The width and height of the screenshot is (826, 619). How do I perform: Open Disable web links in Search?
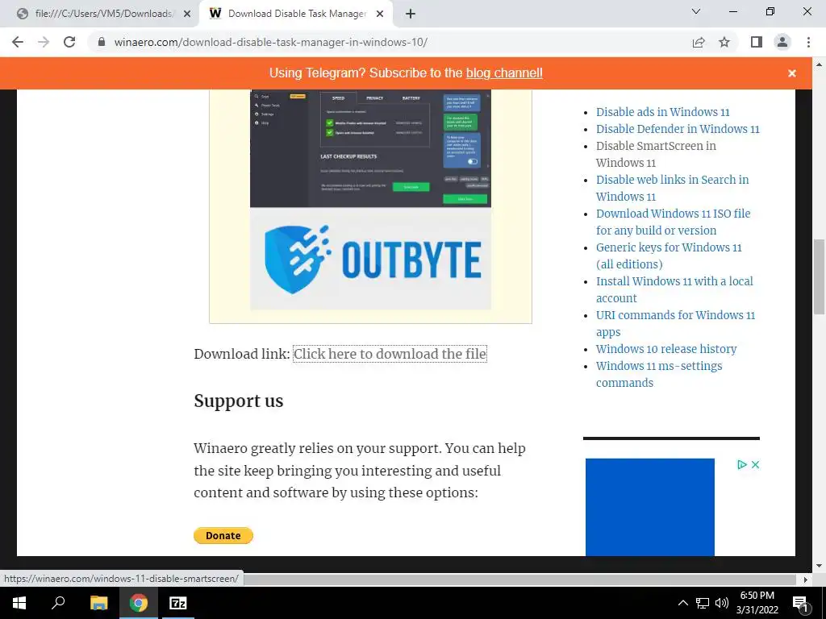pos(672,188)
